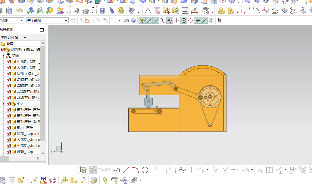This screenshot has width=312, height=185.
Task: Click the triangle feature icon in toolbar
Action: 148,11
